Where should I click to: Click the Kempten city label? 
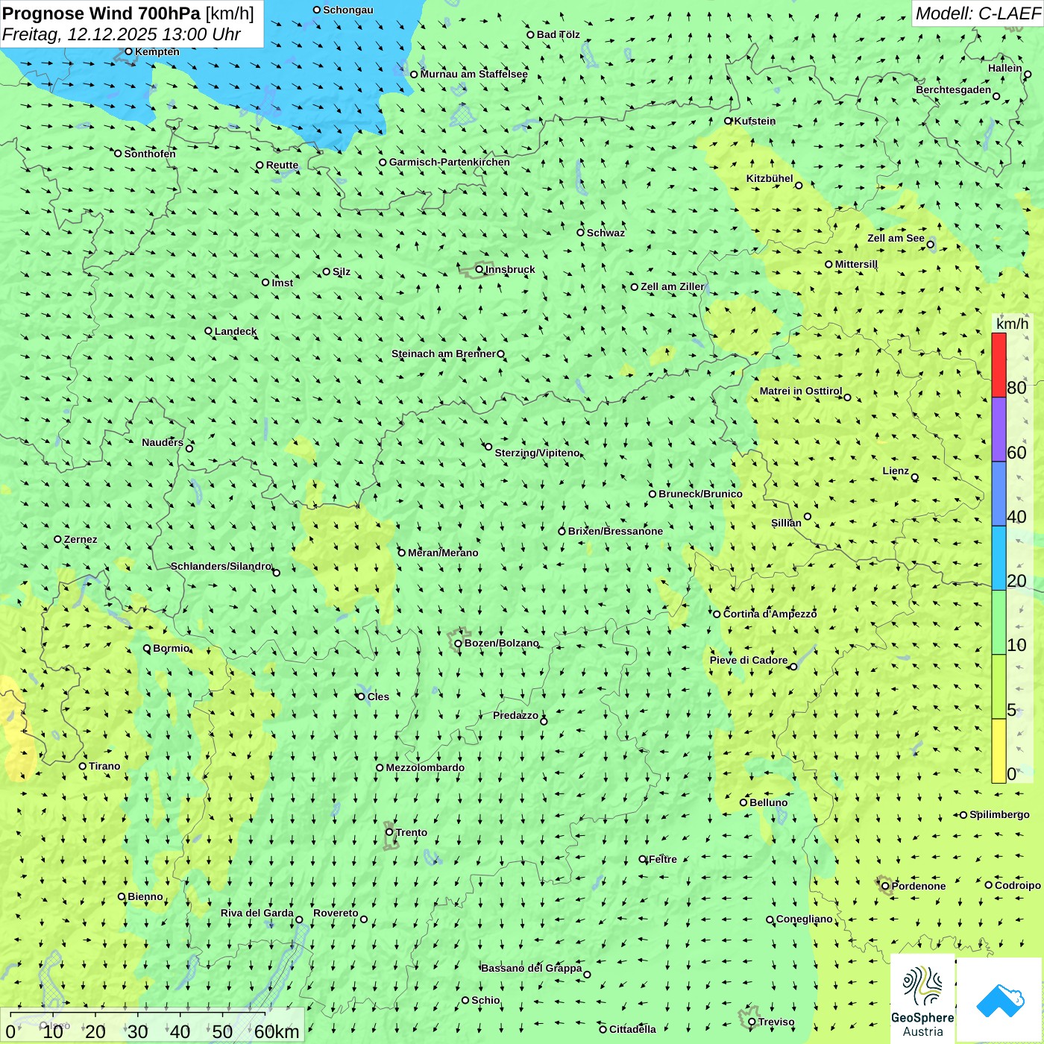[157, 51]
